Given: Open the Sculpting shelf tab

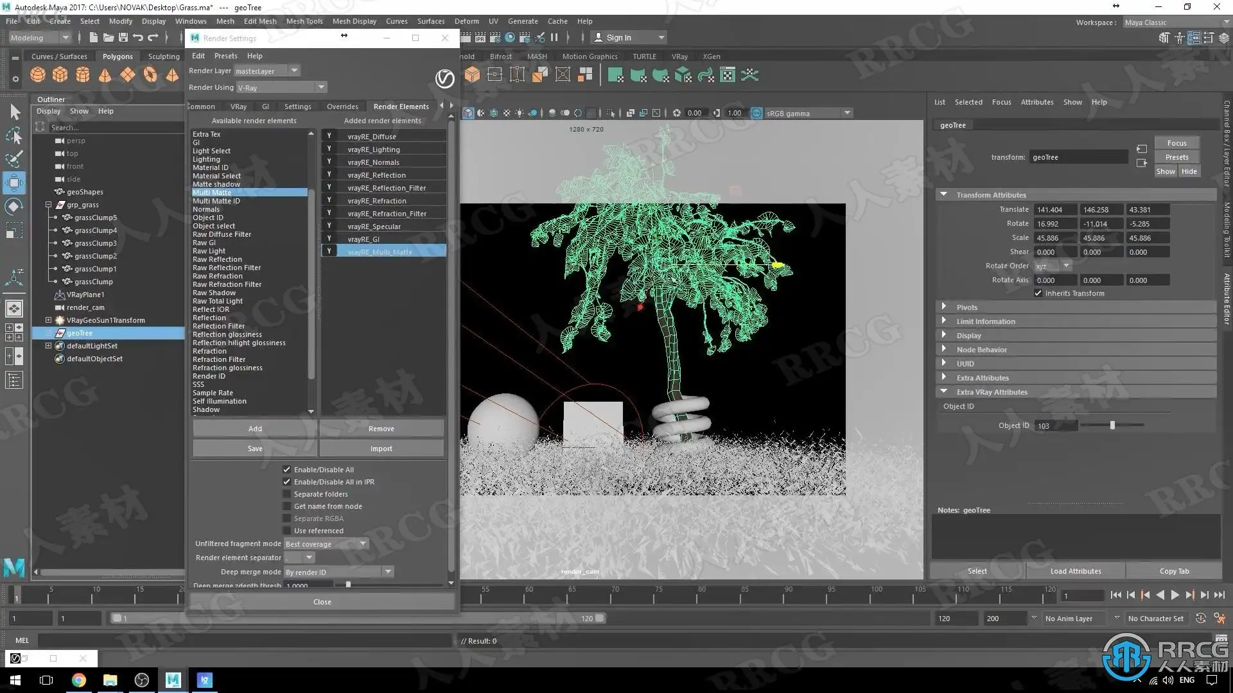Looking at the screenshot, I should coord(164,56).
